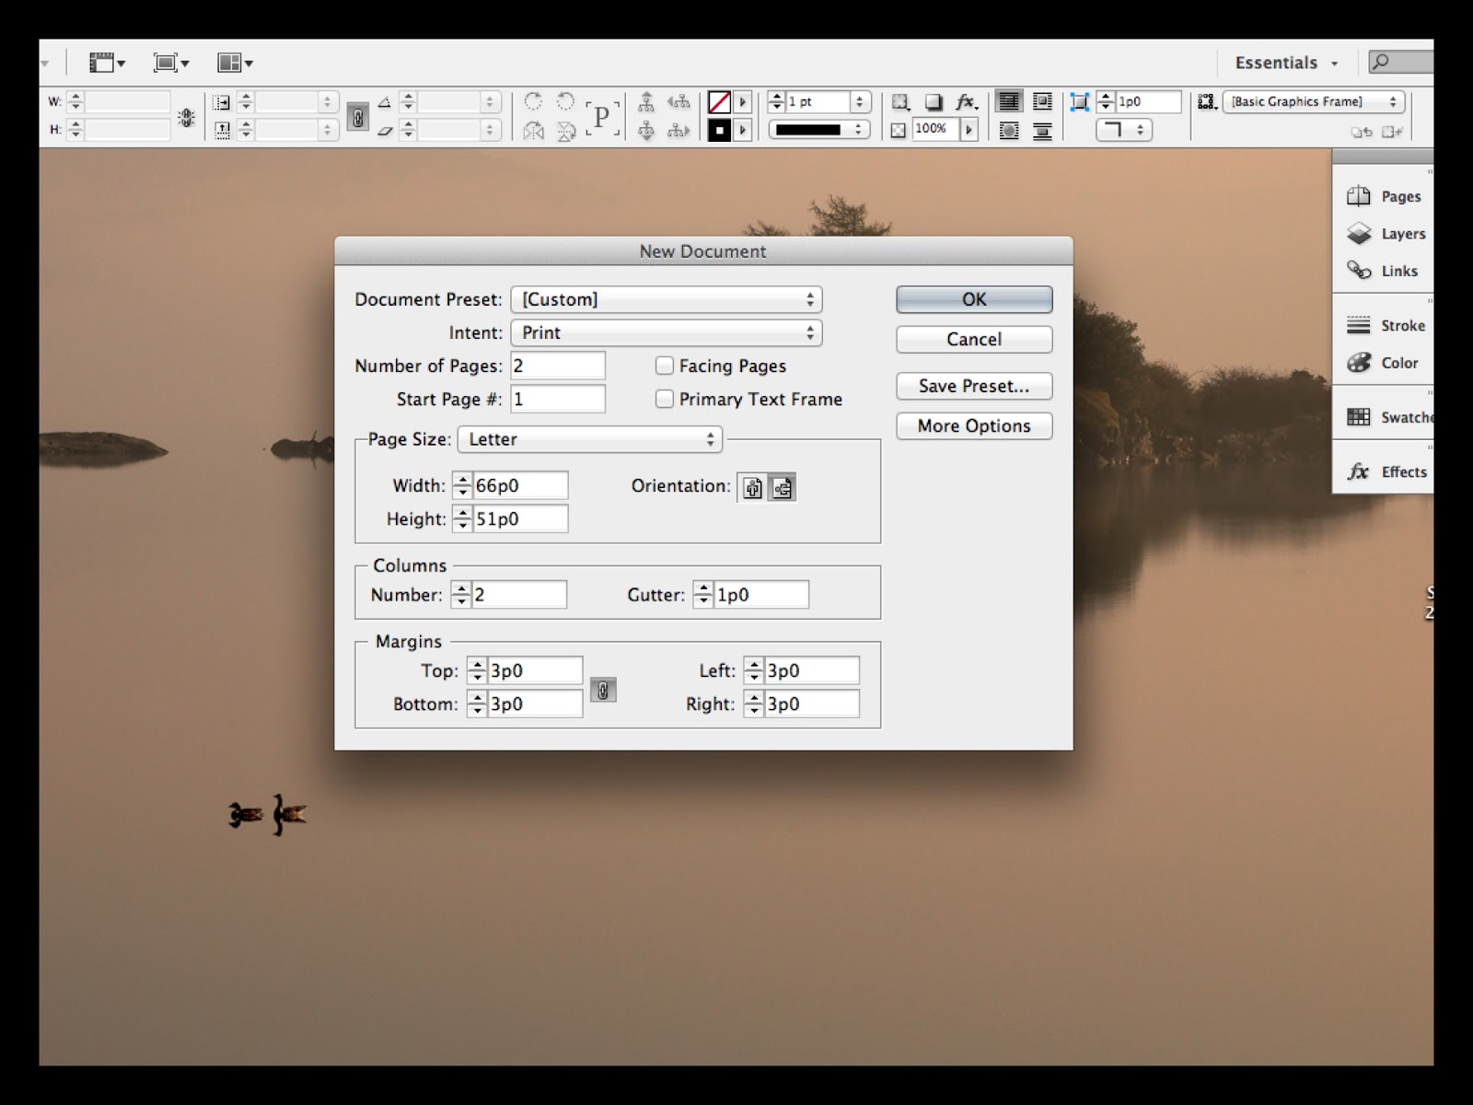Select landscape orientation icon
Viewport: 1473px width, 1105px height.
[782, 488]
